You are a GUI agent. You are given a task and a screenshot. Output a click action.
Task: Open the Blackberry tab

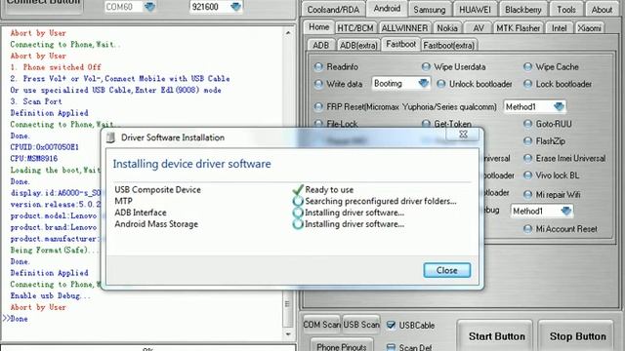tap(523, 10)
